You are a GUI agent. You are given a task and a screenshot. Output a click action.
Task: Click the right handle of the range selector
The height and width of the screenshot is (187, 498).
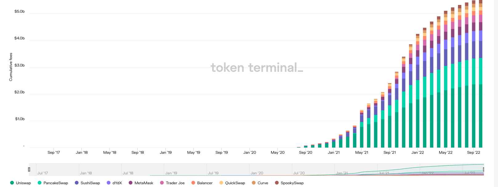coord(484,169)
